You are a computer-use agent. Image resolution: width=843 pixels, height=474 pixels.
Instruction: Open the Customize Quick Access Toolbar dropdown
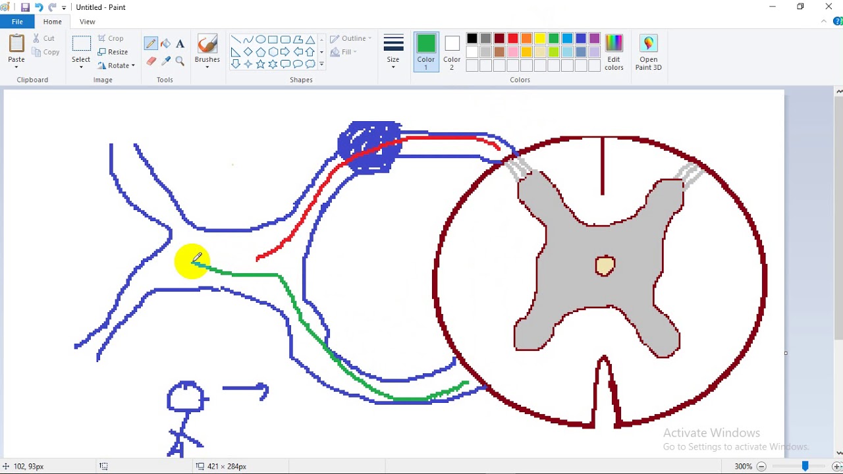click(x=64, y=8)
